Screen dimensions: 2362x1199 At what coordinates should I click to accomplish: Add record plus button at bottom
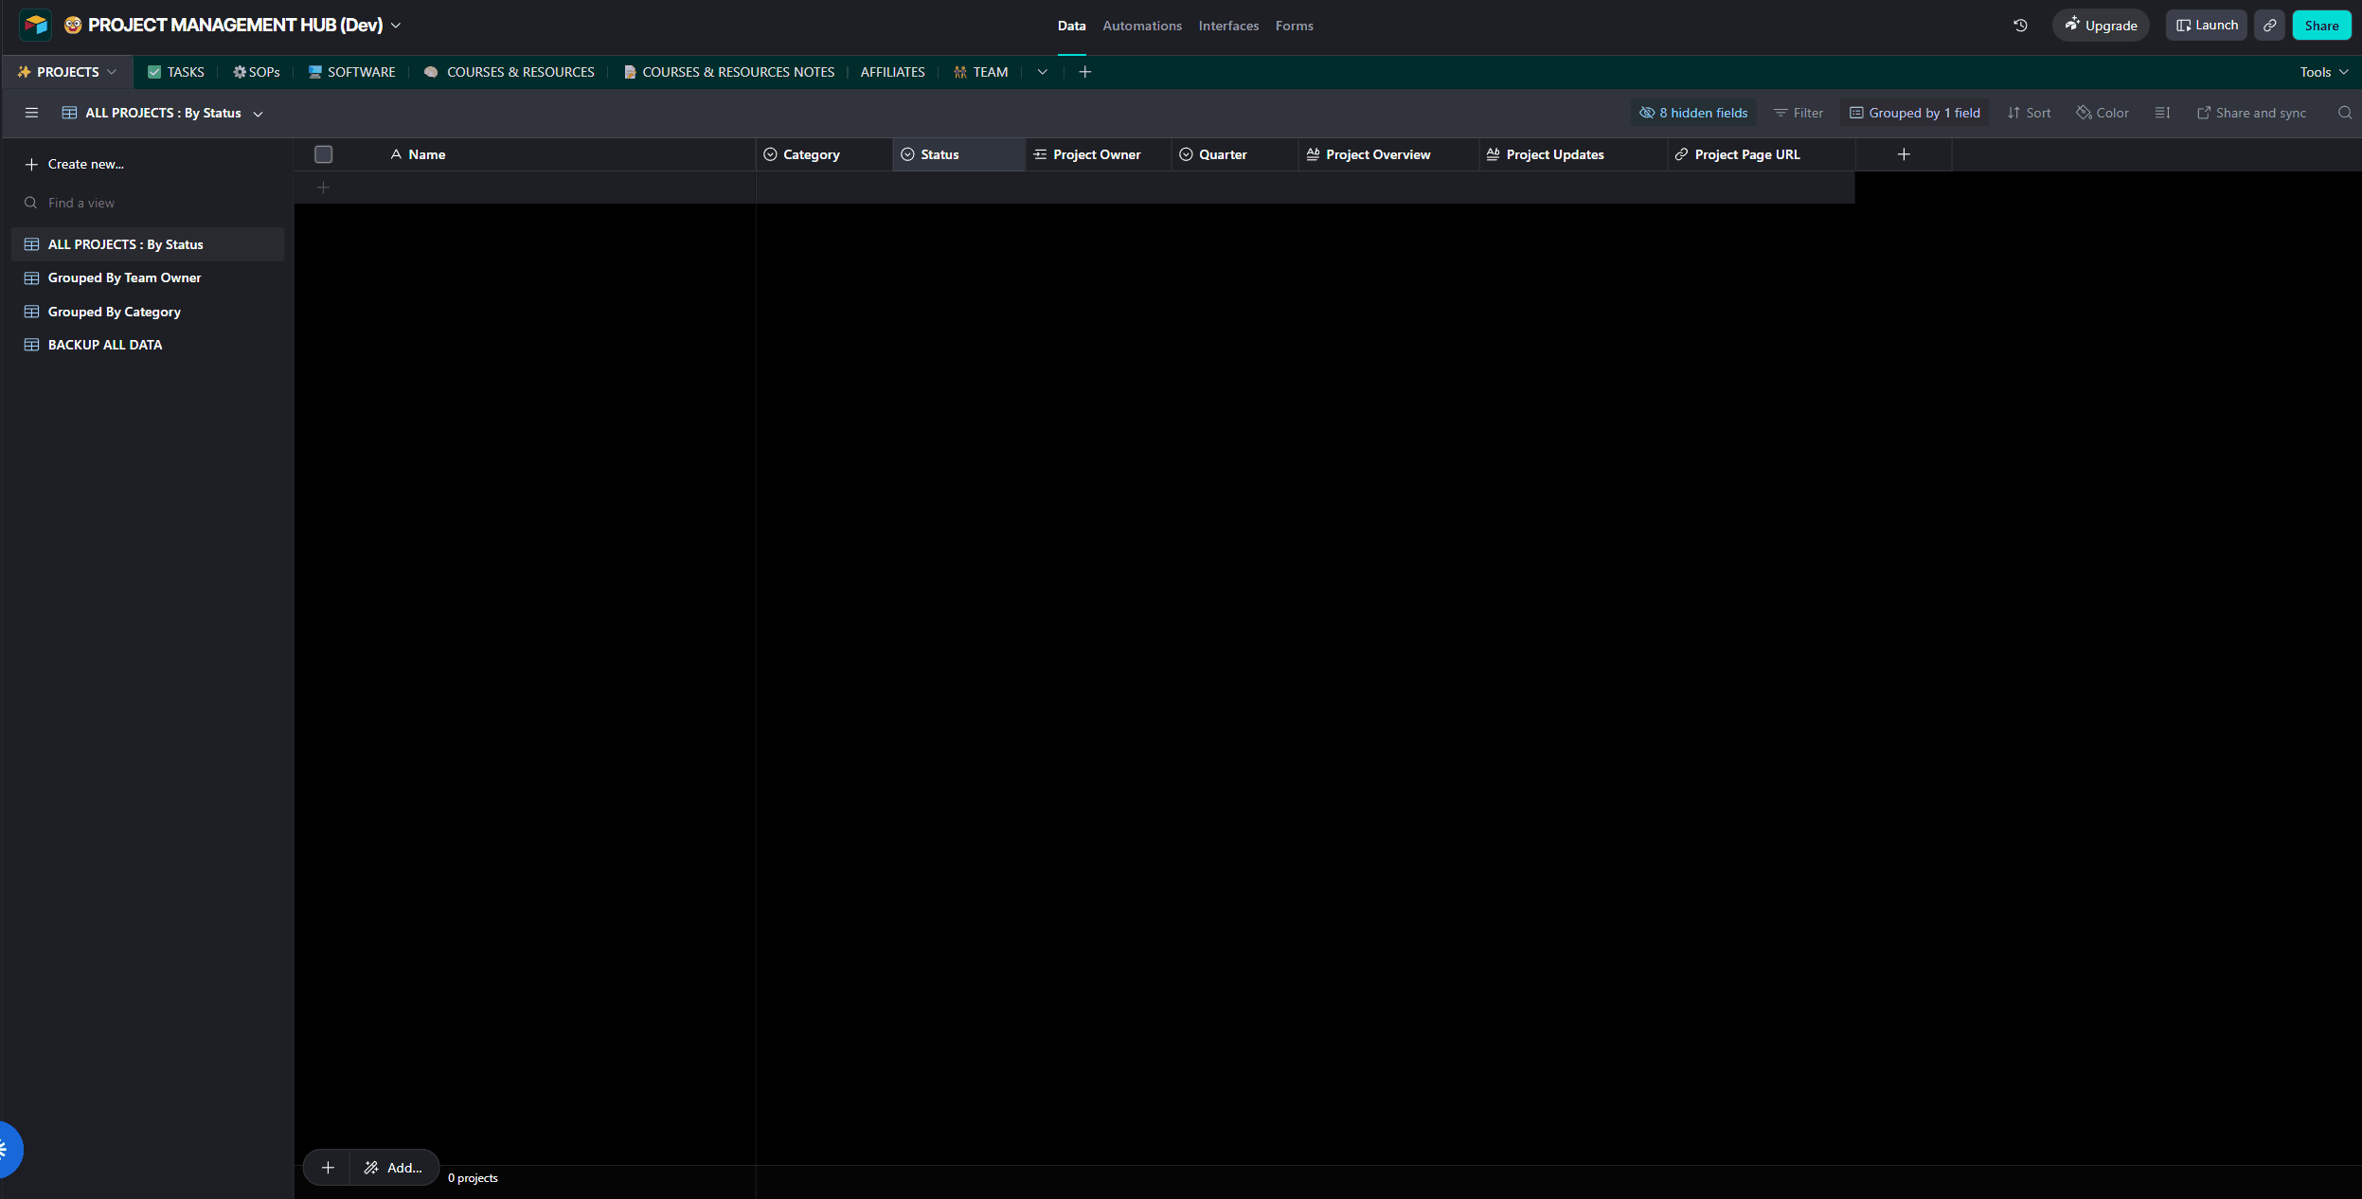328,1168
